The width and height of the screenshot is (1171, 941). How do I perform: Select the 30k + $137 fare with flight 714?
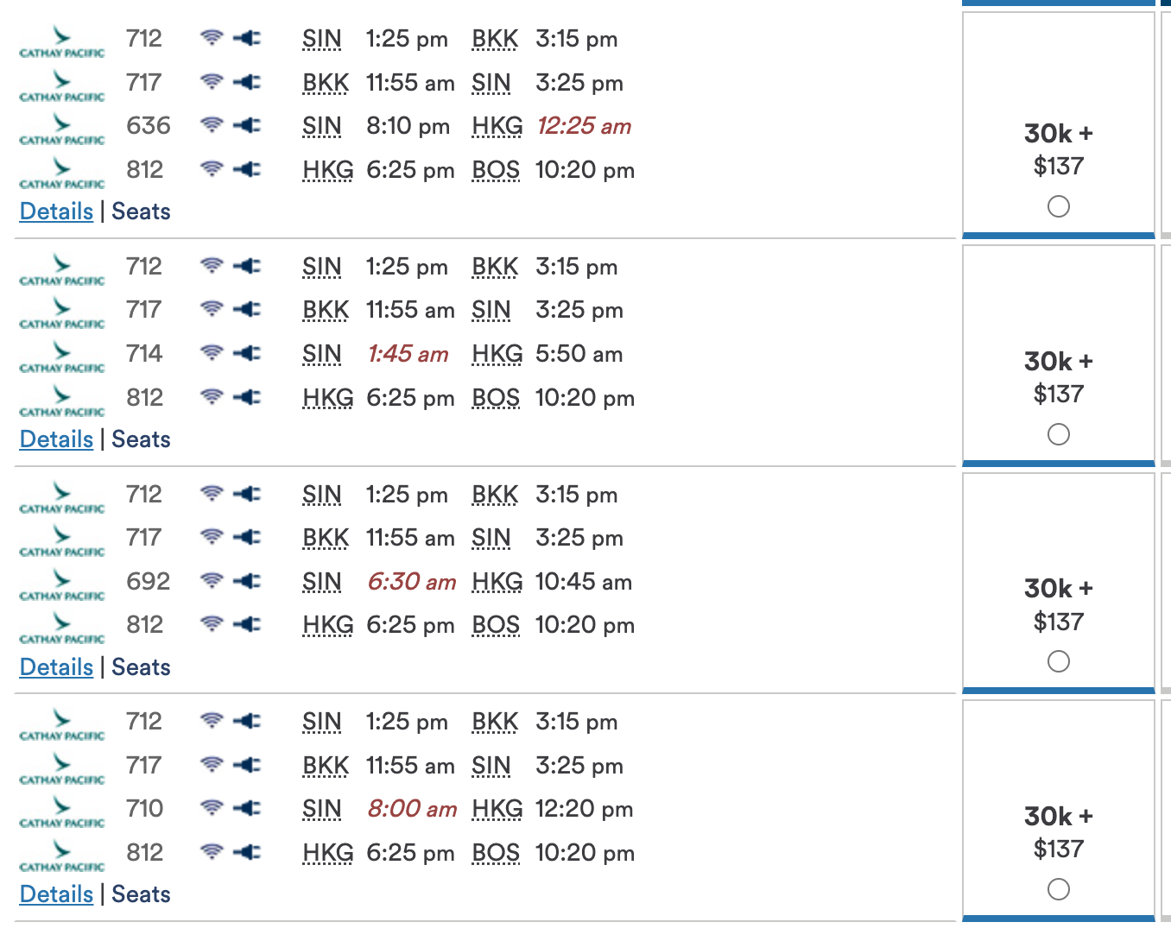[1059, 434]
